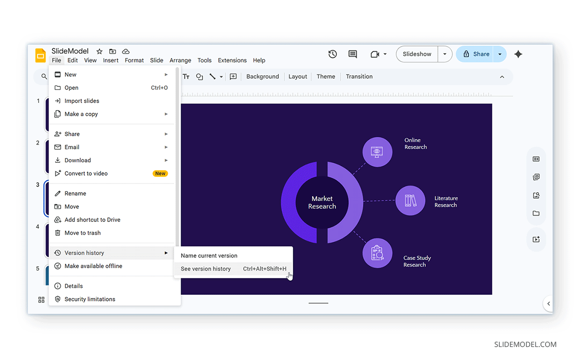Expand the Download submenu
Screen dimensions: 580x359
(x=166, y=160)
